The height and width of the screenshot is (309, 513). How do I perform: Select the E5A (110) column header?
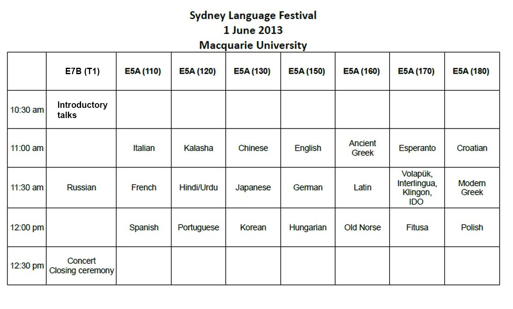144,71
